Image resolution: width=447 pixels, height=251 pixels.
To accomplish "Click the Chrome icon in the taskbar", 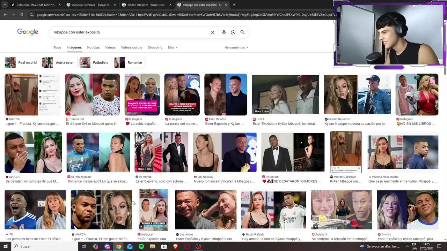I will 118,246.
